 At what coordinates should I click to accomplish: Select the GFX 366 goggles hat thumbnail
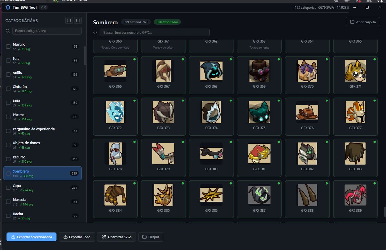tap(115, 71)
